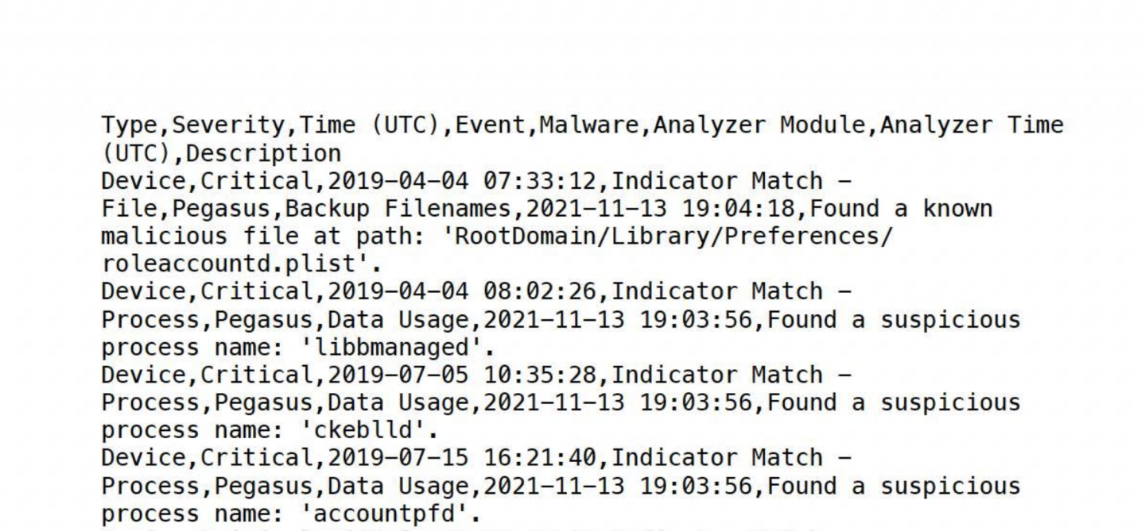Click the 'Description' header word
Image resolution: width=1145 pixels, height=531 pixels.
click(263, 153)
